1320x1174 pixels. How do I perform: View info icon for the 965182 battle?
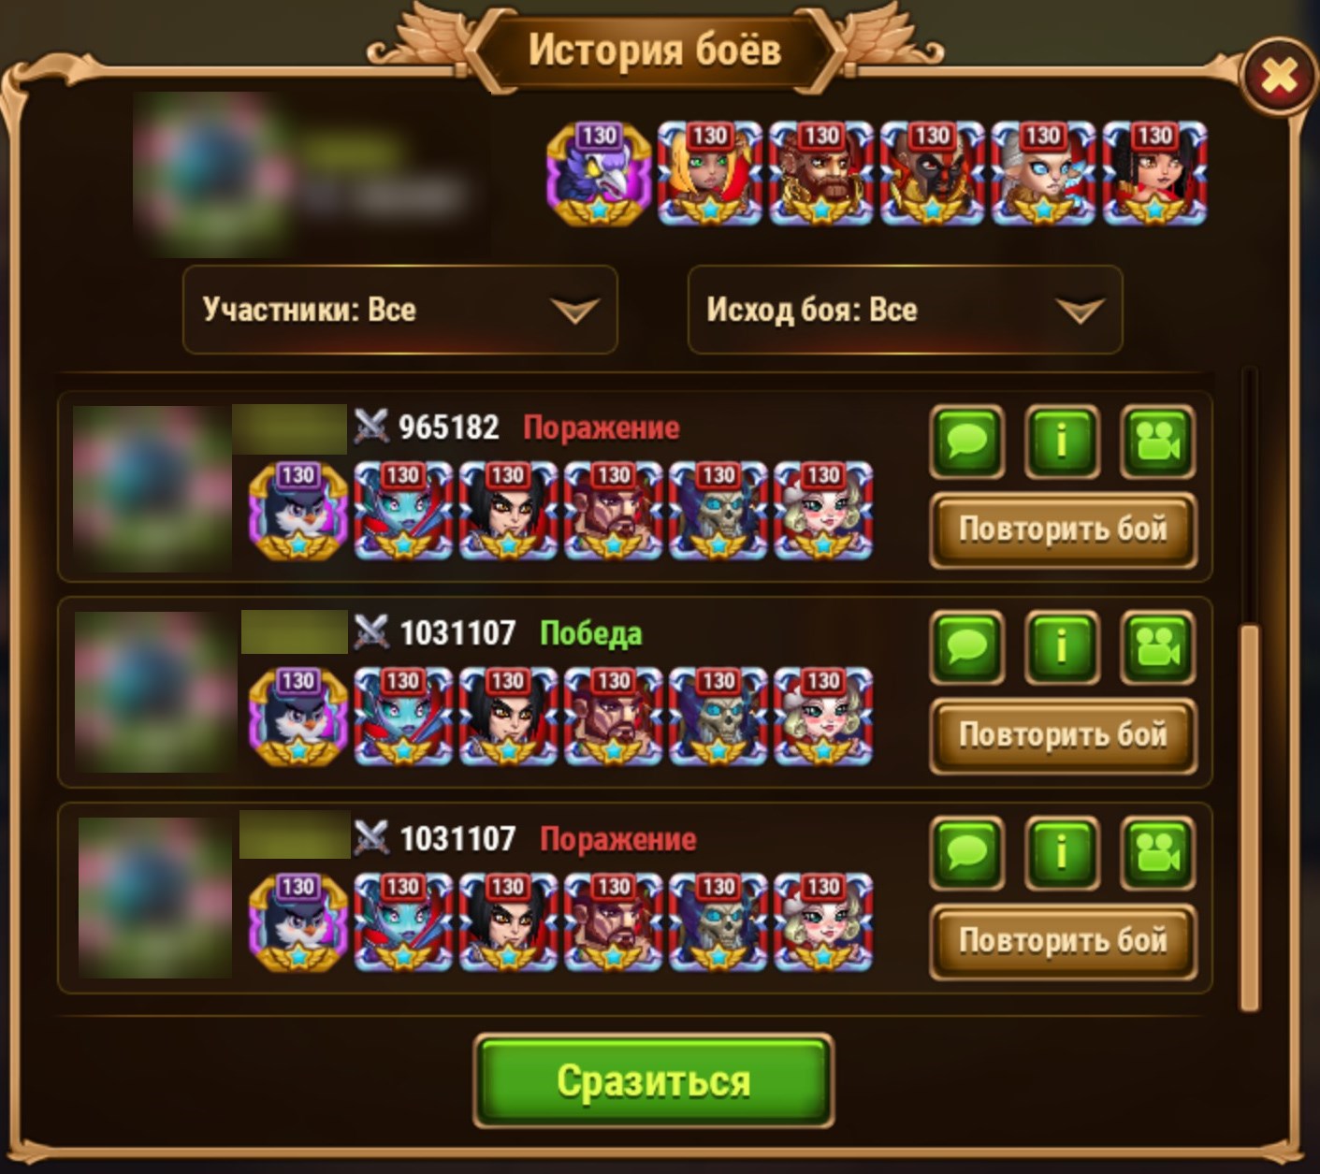1062,442
